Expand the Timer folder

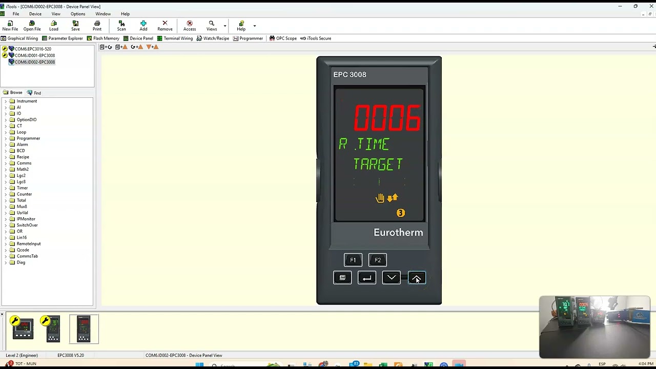point(5,188)
